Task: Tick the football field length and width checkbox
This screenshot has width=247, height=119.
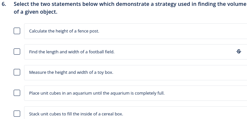Action: pyautogui.click(x=17, y=51)
